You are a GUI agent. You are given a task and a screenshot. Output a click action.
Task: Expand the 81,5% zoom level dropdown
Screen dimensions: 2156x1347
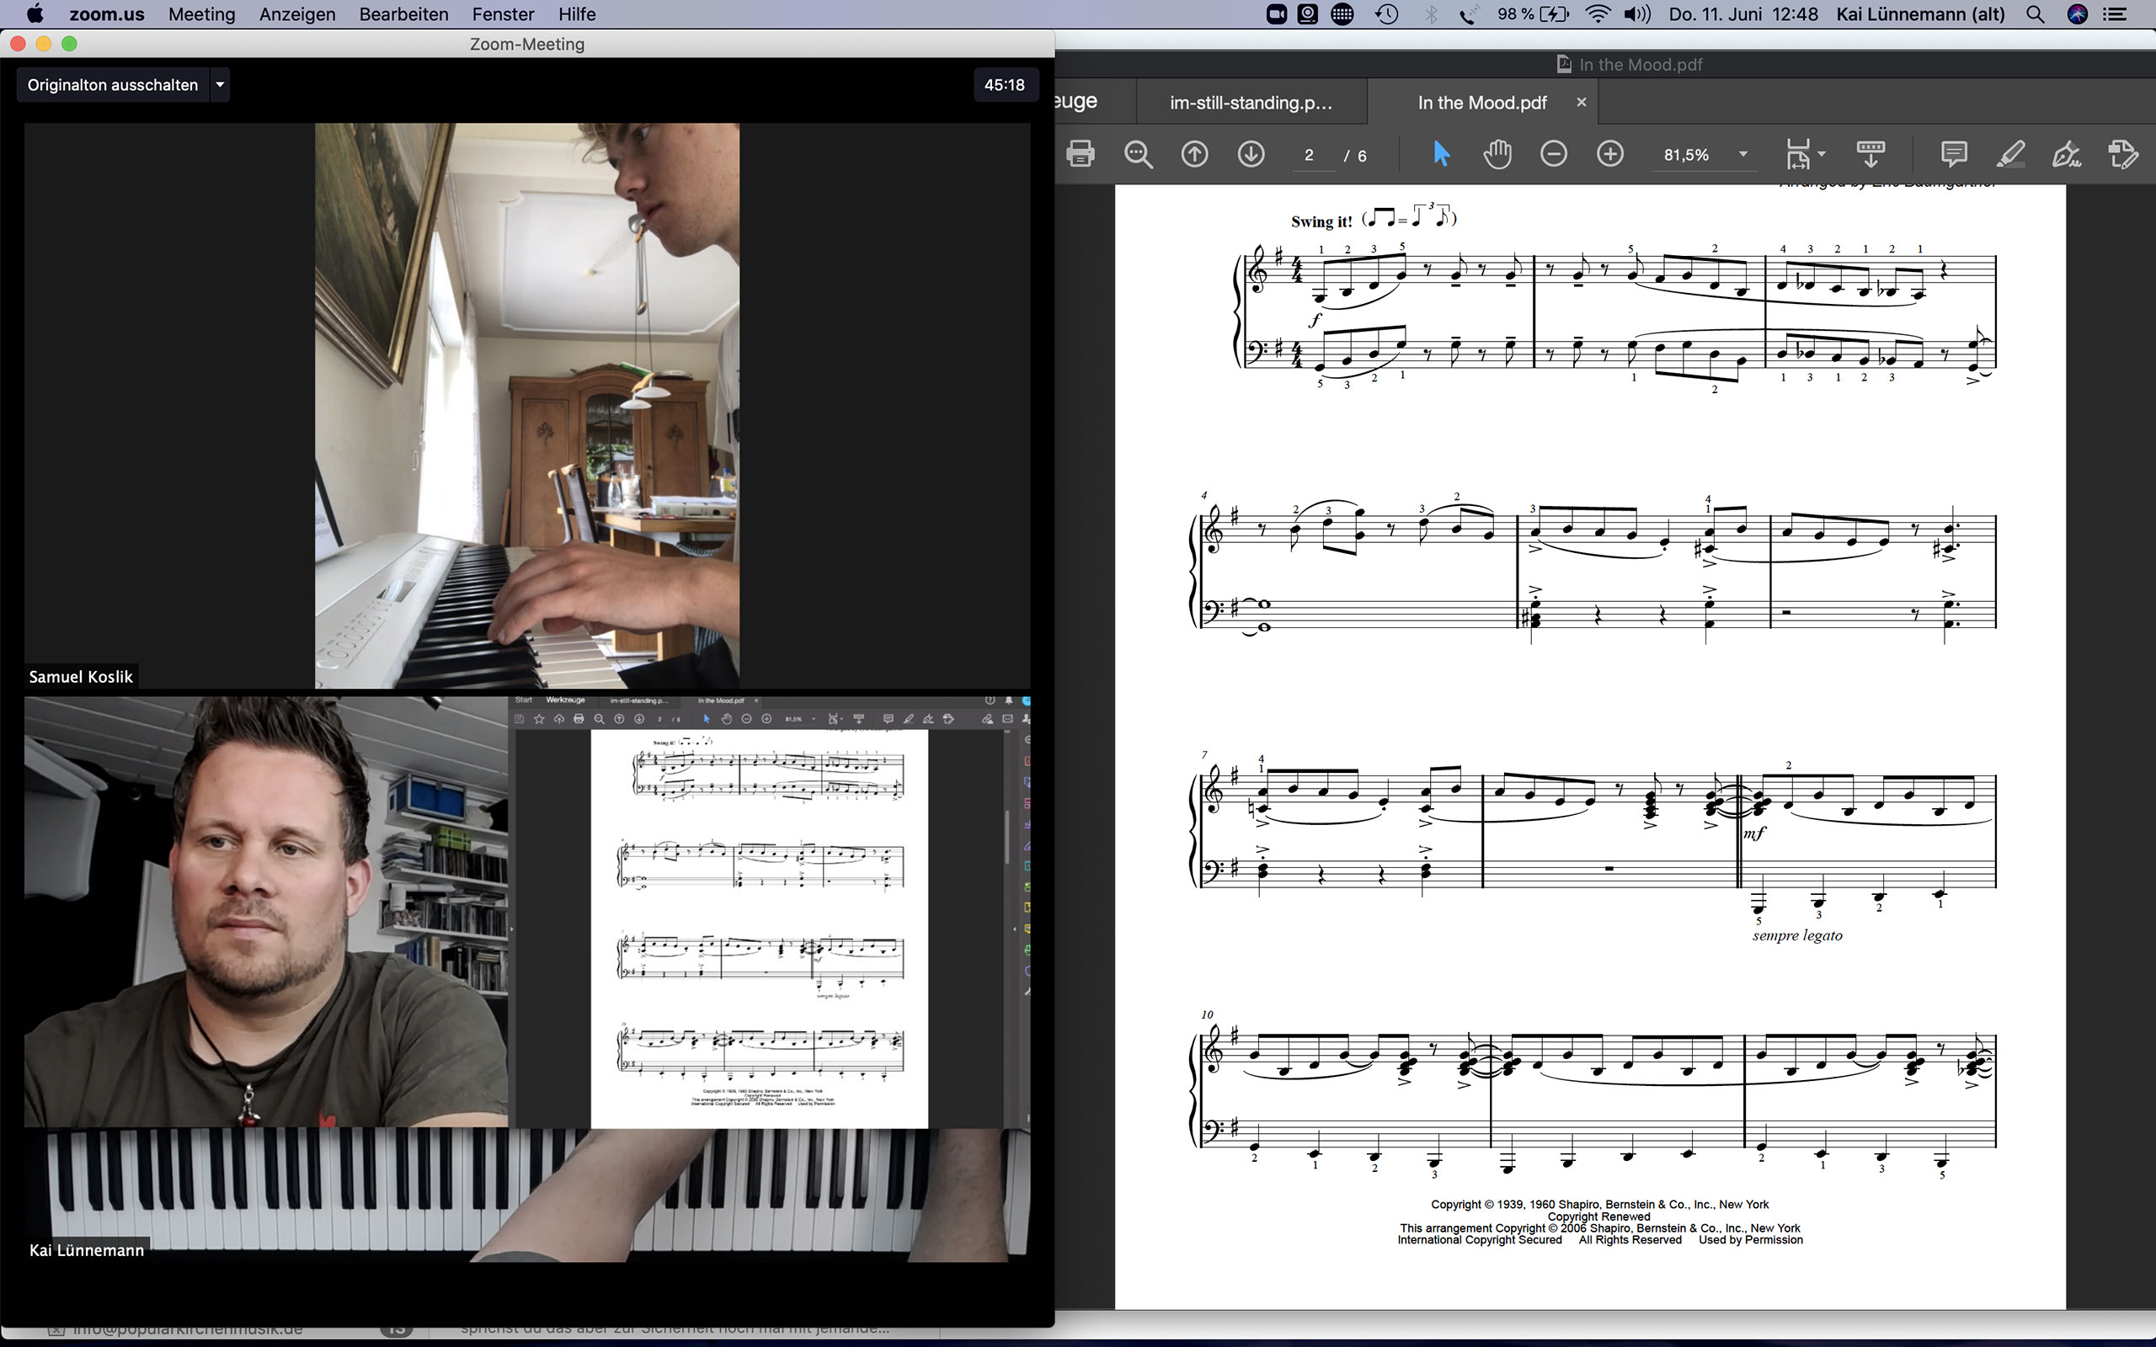(1742, 154)
